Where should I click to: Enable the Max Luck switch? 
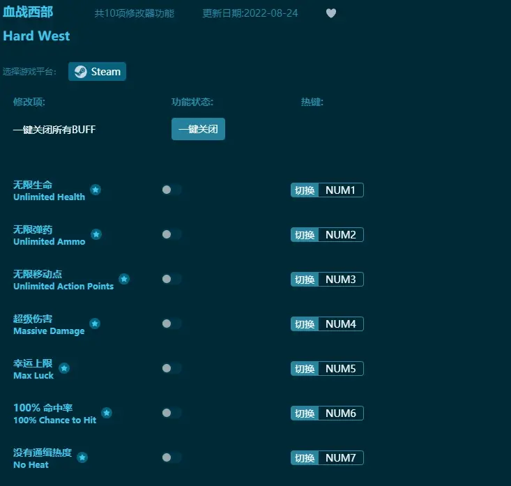tap(171, 368)
